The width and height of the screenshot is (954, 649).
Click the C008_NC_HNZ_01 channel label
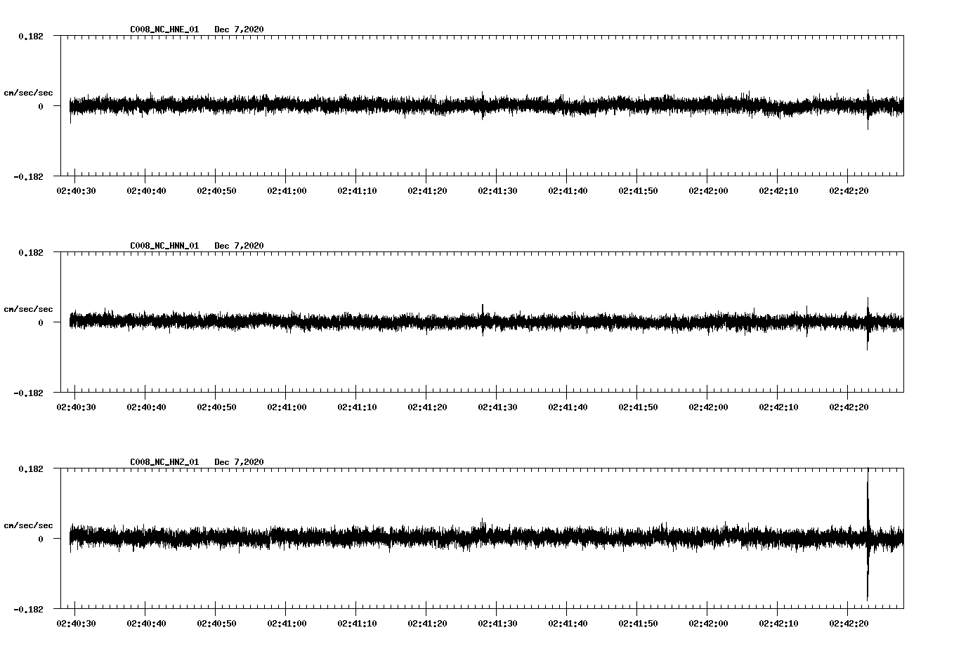click(x=163, y=461)
